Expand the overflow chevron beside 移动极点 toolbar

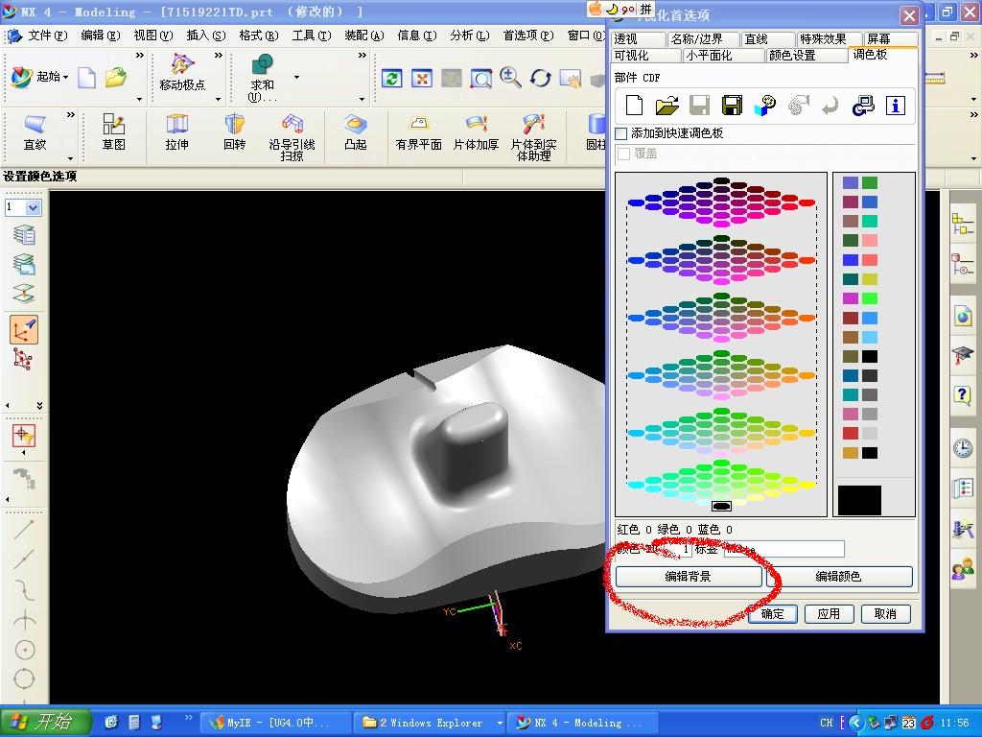(218, 56)
